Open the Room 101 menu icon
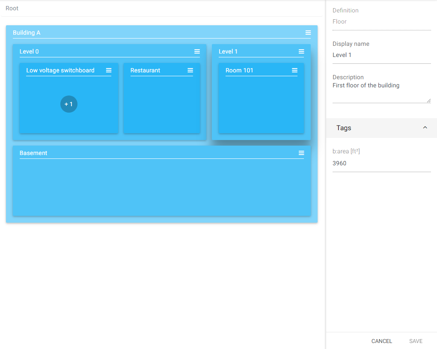 tap(294, 71)
